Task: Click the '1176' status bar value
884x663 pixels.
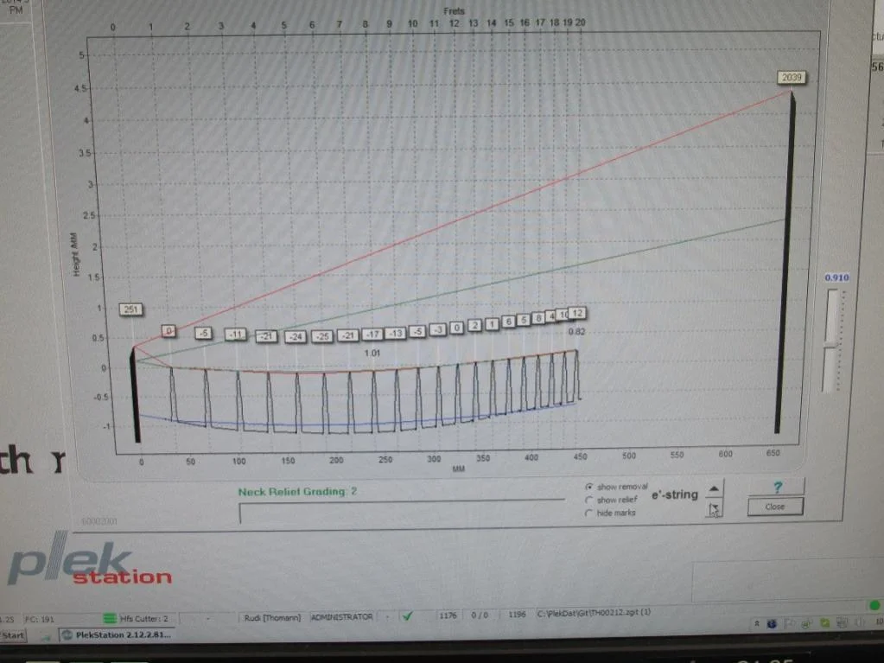Action: [448, 615]
